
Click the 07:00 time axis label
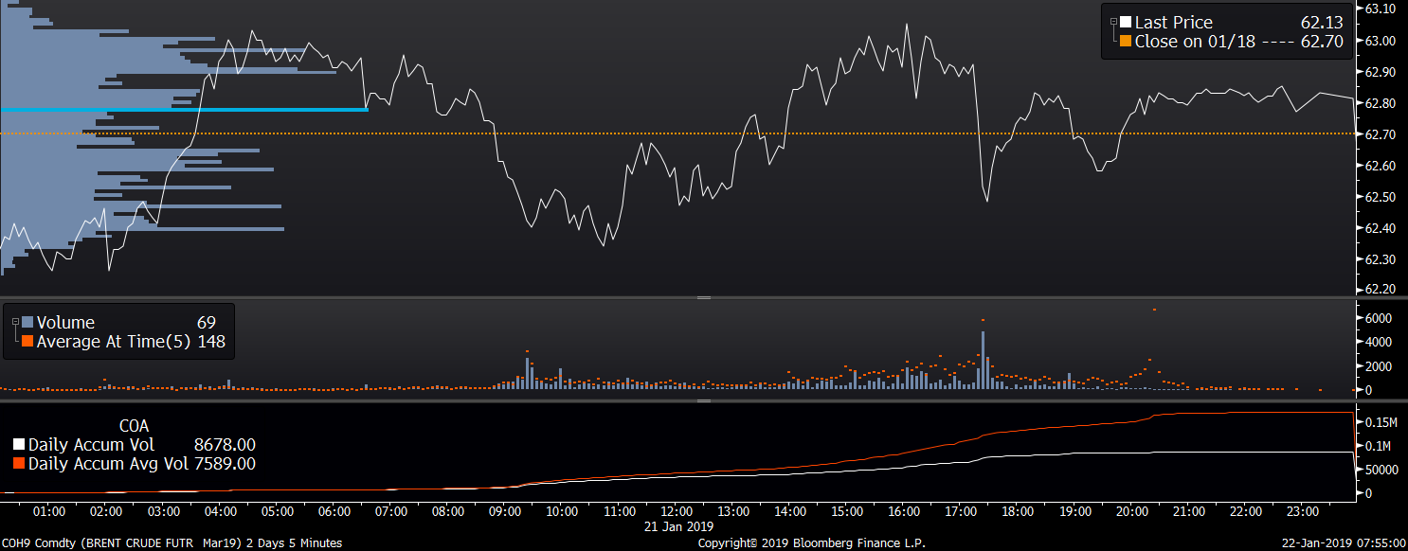coord(390,511)
